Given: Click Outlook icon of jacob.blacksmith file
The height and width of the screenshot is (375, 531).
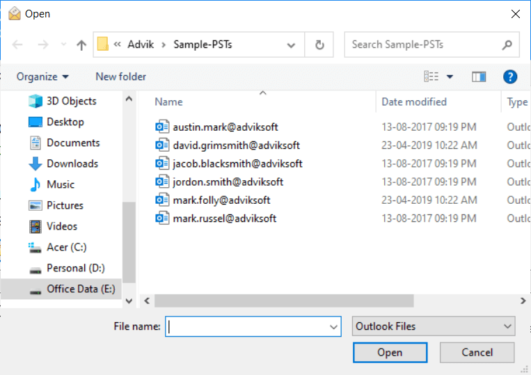Looking at the screenshot, I should [162, 163].
